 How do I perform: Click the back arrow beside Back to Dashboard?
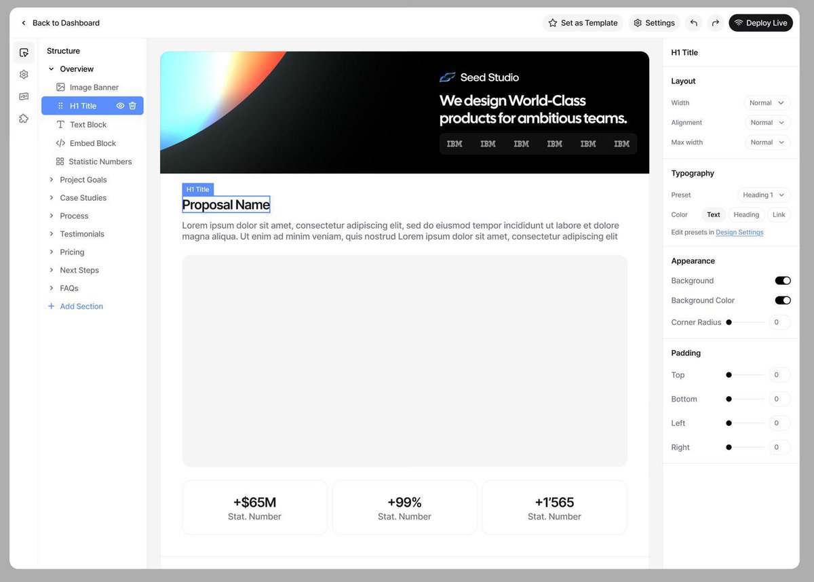click(24, 23)
